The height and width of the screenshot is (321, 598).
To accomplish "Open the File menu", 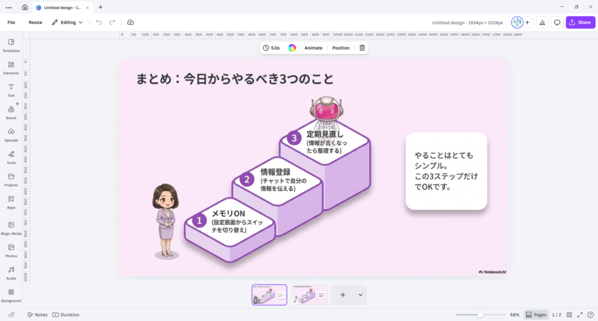I will click(11, 22).
